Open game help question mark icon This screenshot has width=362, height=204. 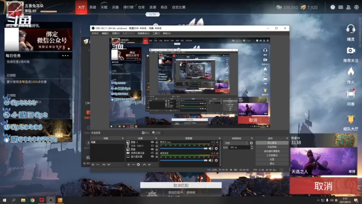click(x=333, y=7)
